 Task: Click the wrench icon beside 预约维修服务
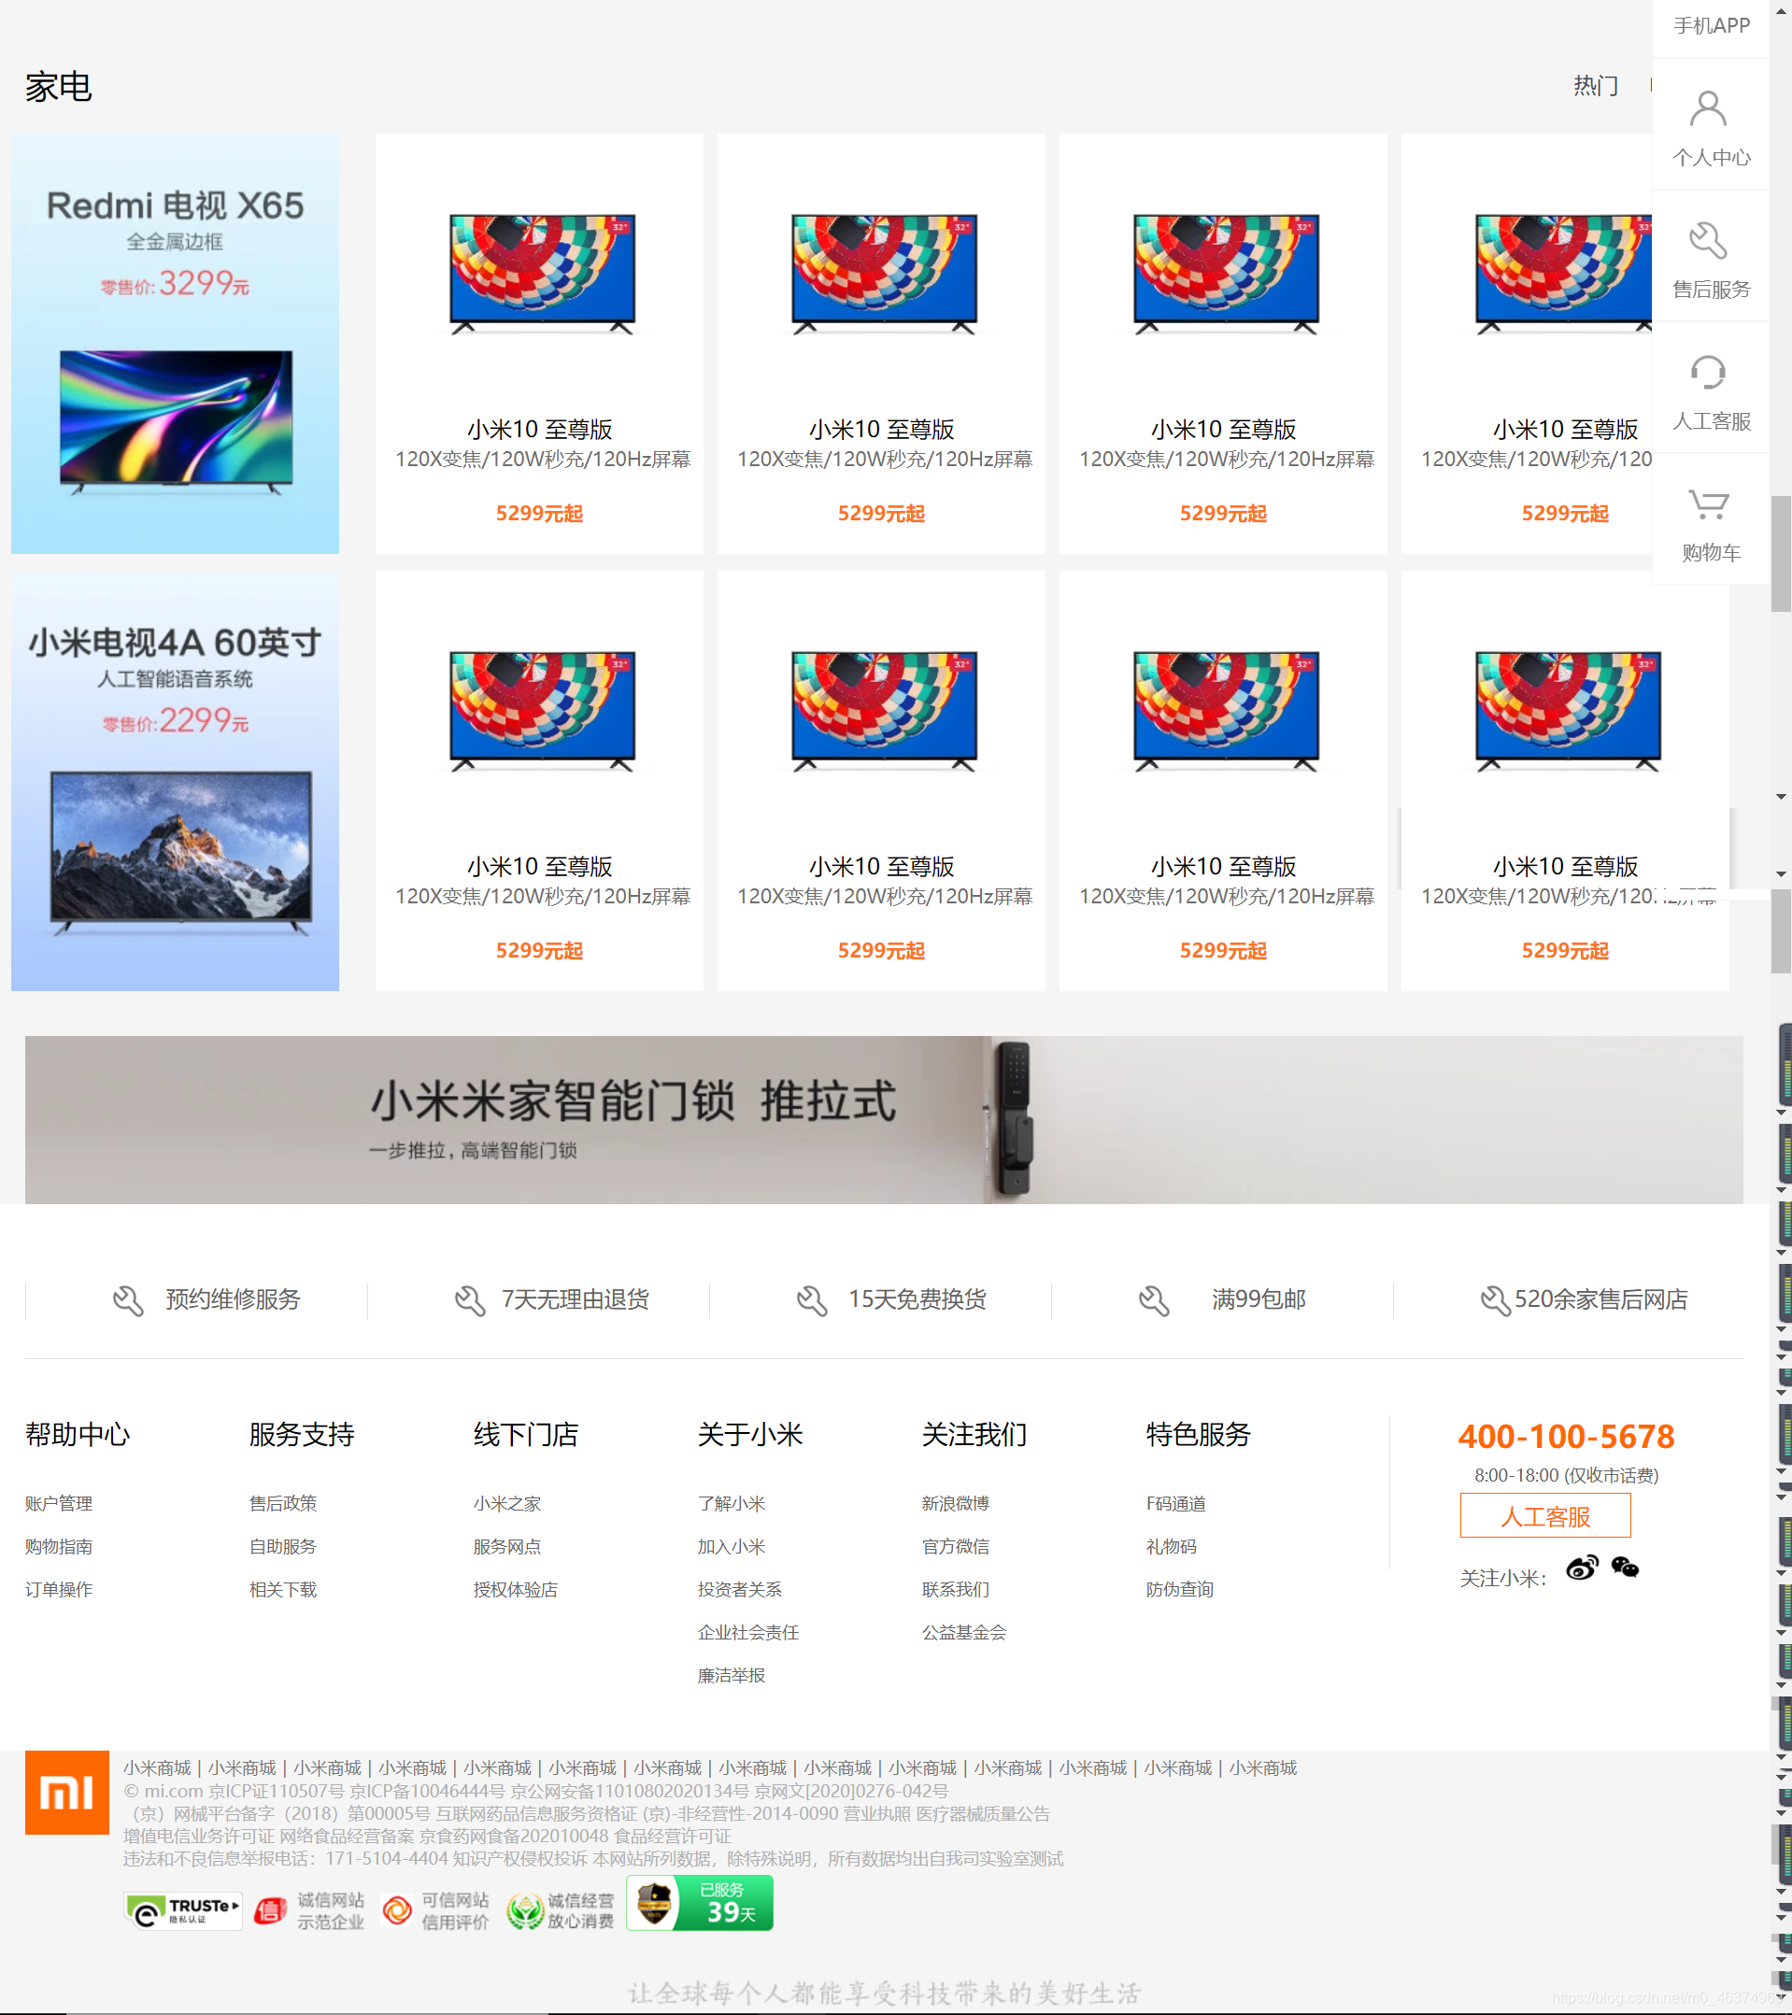coord(129,1299)
